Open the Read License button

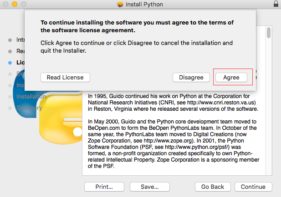pos(65,77)
